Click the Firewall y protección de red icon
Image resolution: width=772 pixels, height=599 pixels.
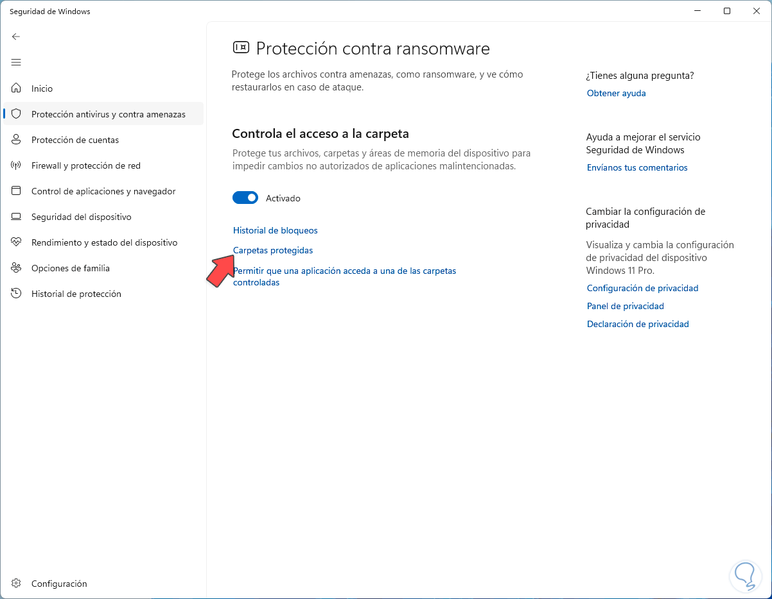[x=17, y=165]
